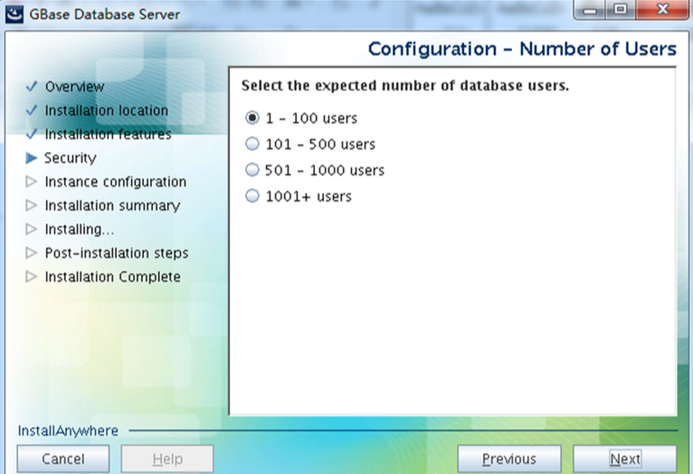Click the Help button
This screenshot has height=474, width=693.
coord(167,459)
